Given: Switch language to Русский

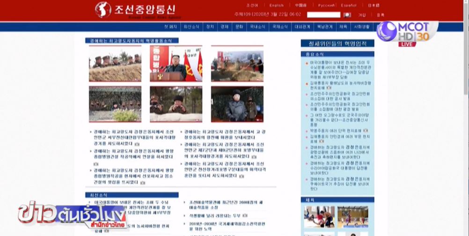Looking at the screenshot, I should tap(326, 6).
